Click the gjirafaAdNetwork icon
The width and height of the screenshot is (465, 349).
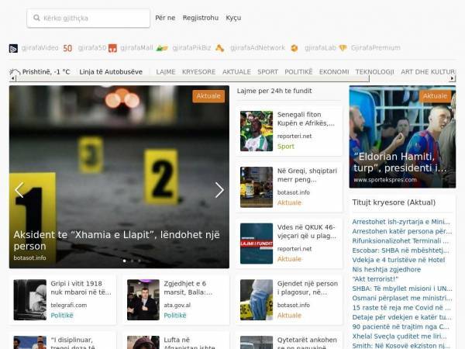(x=220, y=48)
